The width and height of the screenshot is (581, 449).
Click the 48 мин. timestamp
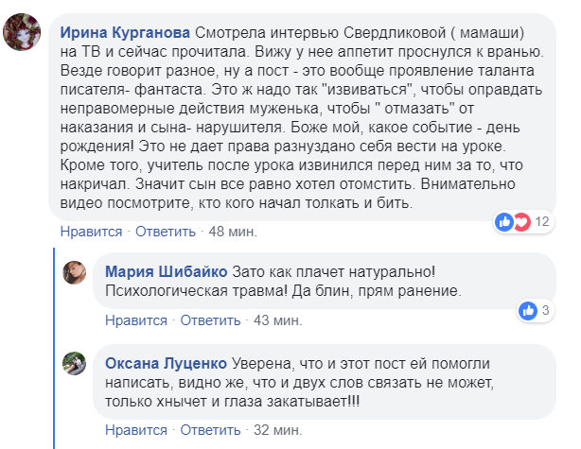(235, 232)
